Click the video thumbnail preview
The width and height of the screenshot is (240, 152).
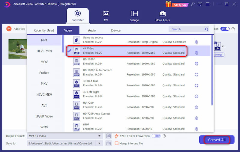coord(18,49)
